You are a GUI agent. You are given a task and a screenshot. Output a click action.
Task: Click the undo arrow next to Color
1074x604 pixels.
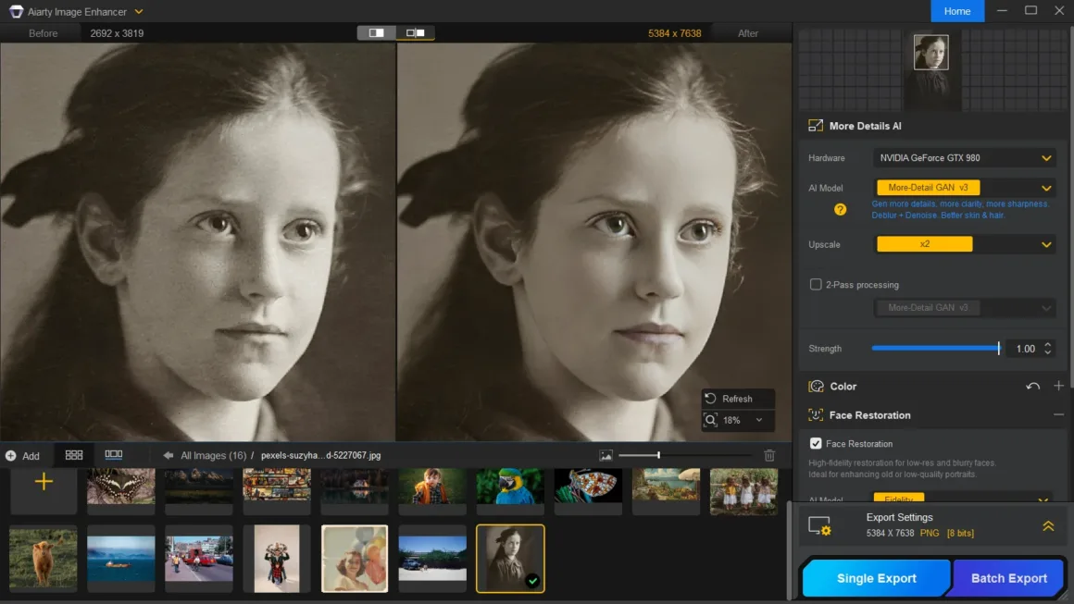1034,386
